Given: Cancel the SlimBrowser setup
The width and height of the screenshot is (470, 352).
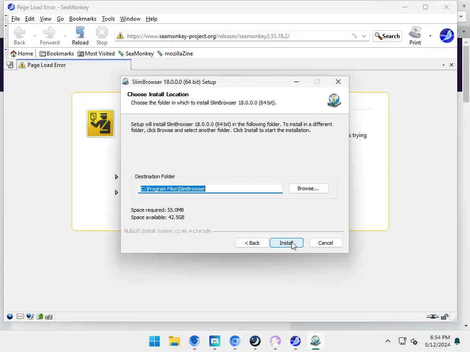Looking at the screenshot, I should click(325, 243).
